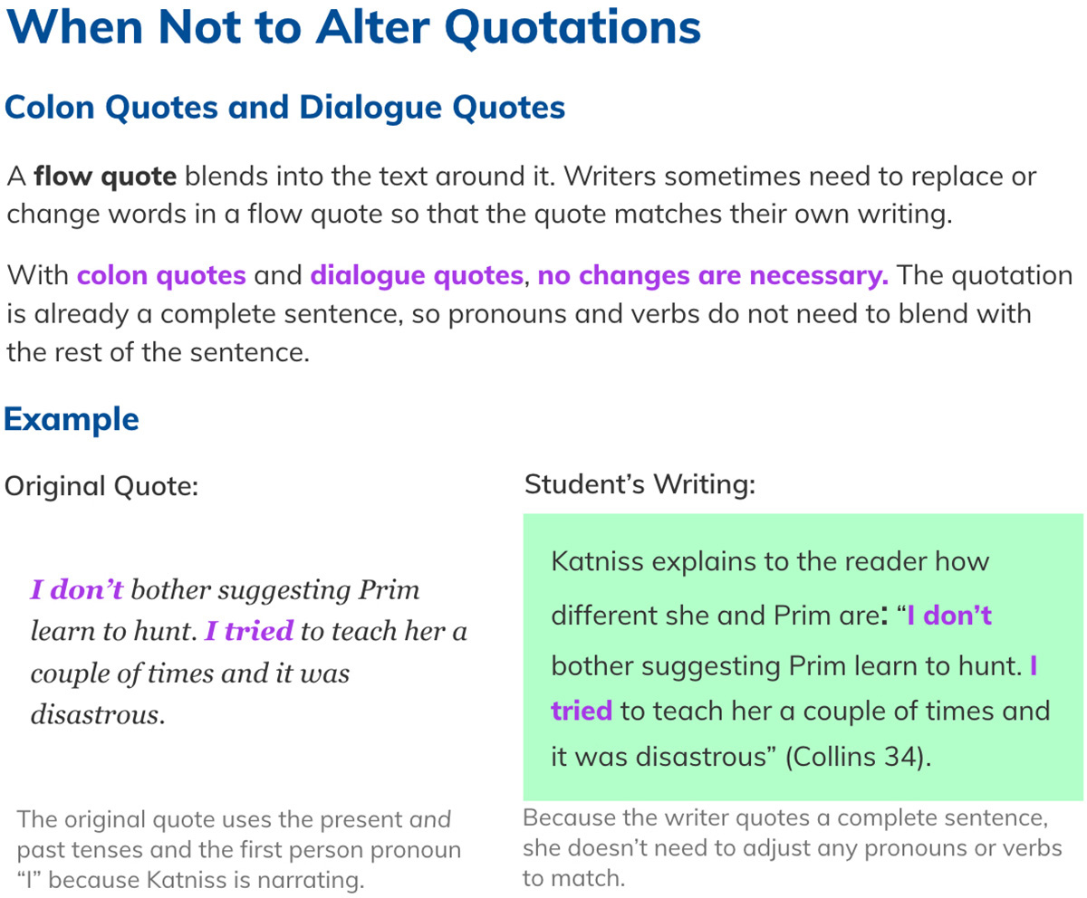Select the purple "colon quotes" term
This screenshot has height=898, width=1087.
(162, 275)
